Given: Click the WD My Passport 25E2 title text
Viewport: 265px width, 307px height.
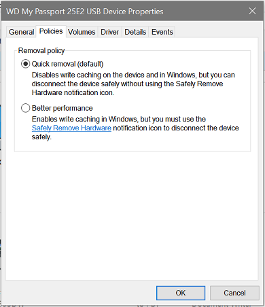Looking at the screenshot, I should click(85, 12).
